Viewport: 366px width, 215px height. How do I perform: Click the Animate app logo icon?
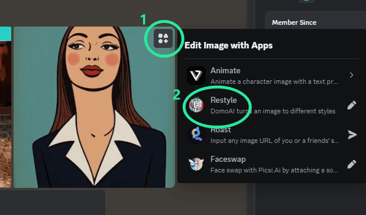coord(196,76)
